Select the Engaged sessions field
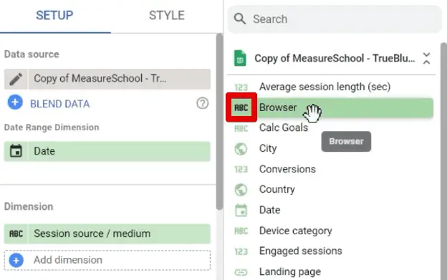Screen dimensions: 447x280 300,251
